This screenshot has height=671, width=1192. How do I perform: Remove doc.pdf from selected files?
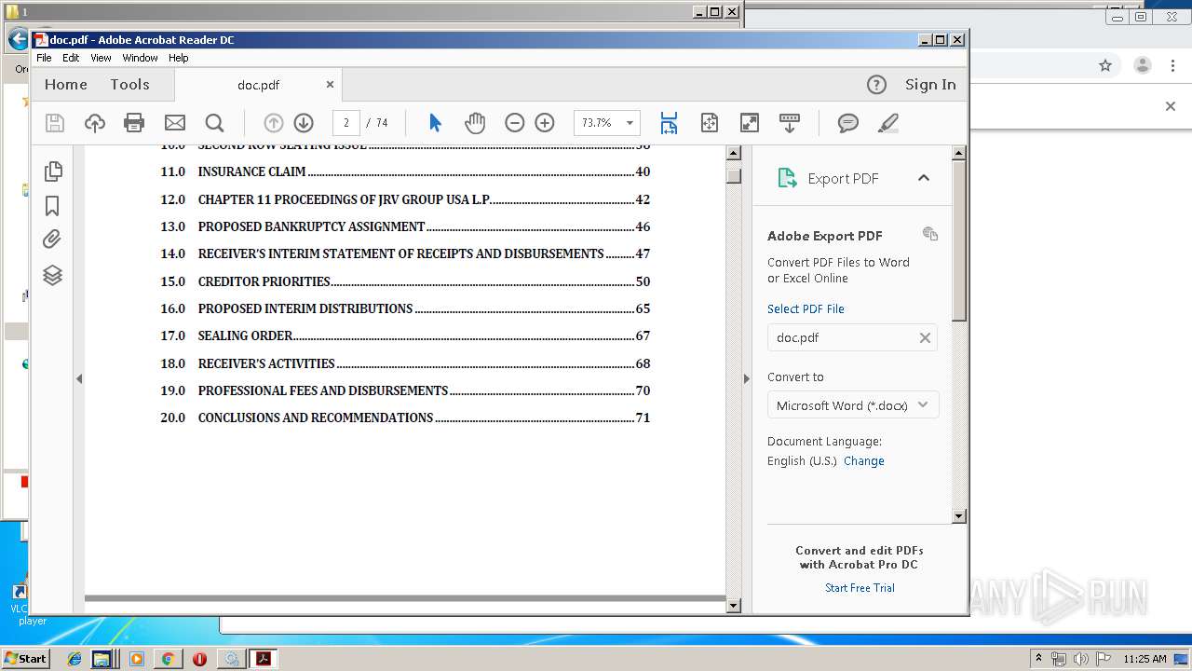point(925,338)
